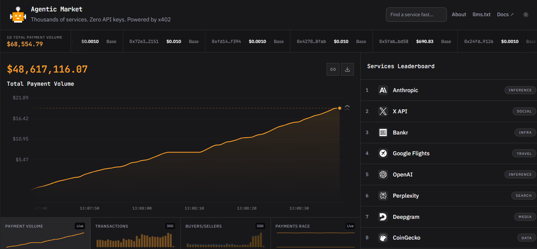Click the TRAVEL tag beside Google Flights
Screen dimensions: 537x249
coord(524,153)
